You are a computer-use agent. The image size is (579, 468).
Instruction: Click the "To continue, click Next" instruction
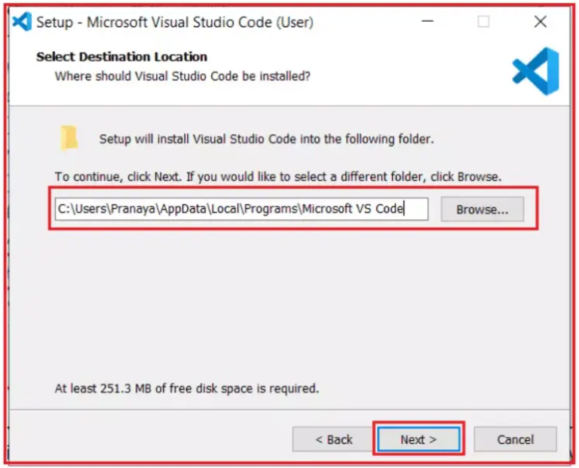tap(277, 177)
